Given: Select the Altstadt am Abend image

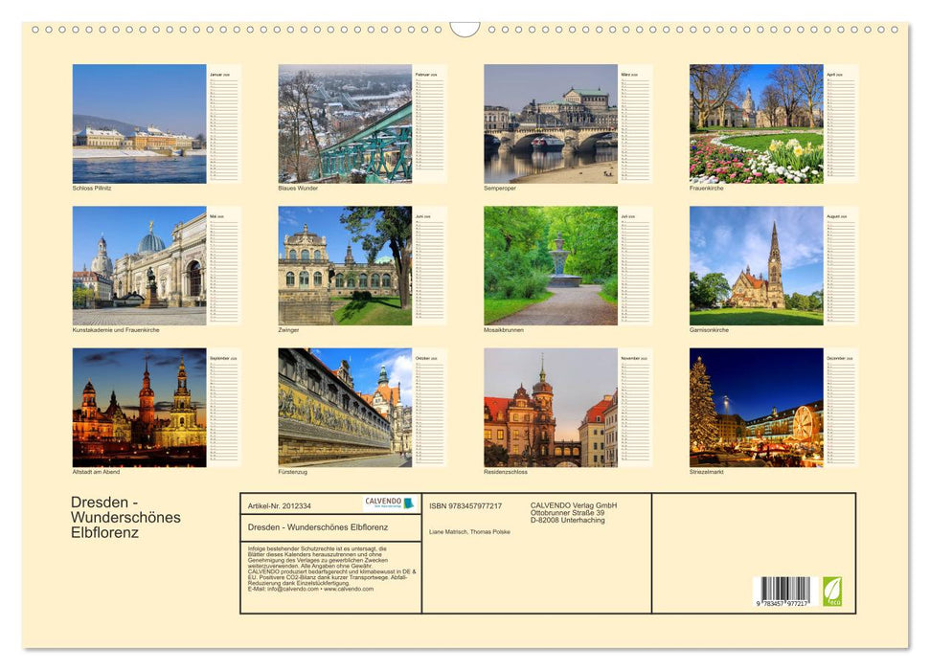Looking at the screenshot, I should (x=140, y=406).
